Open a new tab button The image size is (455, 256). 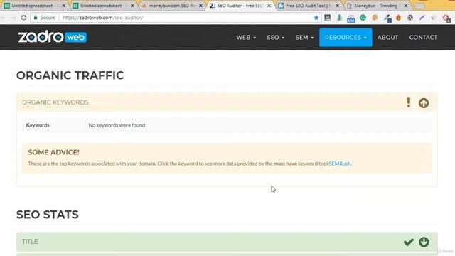[x=419, y=6]
